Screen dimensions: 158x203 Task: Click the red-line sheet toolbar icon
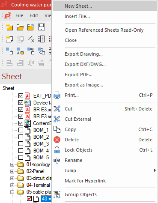[42, 39]
